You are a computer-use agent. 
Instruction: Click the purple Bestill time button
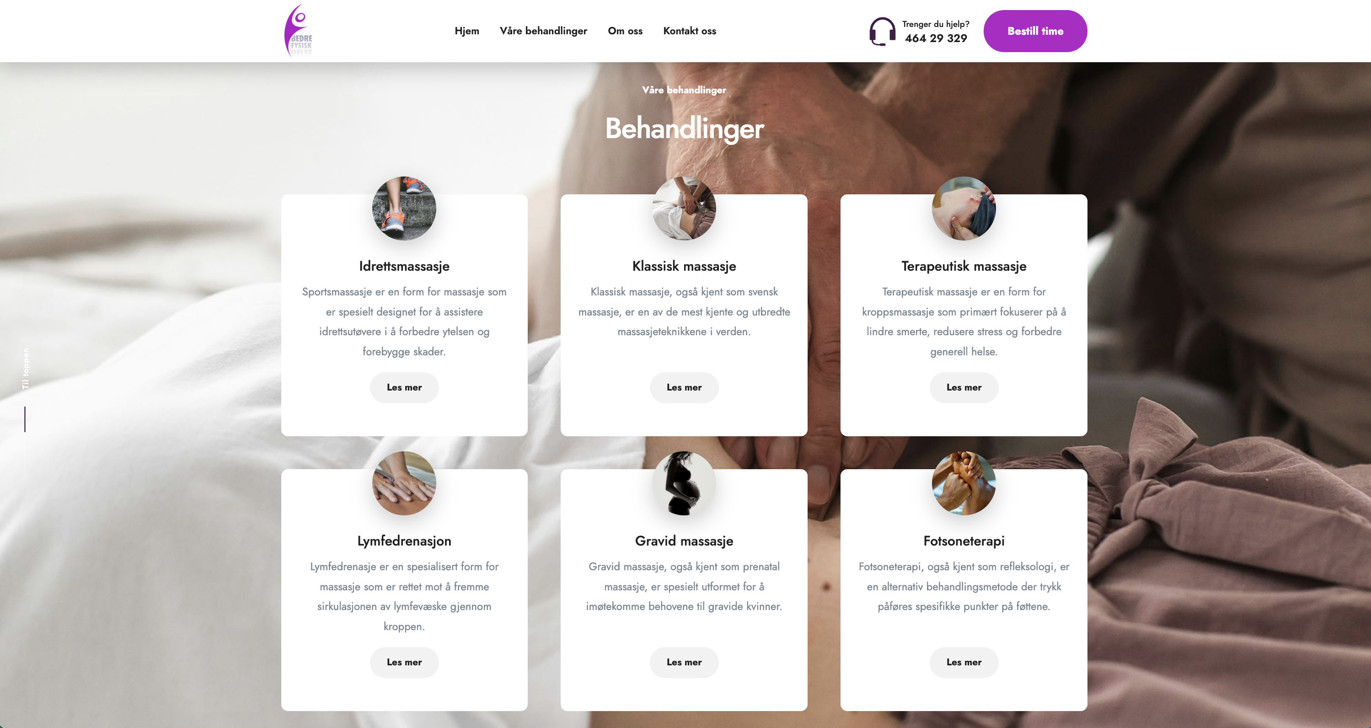[1035, 31]
